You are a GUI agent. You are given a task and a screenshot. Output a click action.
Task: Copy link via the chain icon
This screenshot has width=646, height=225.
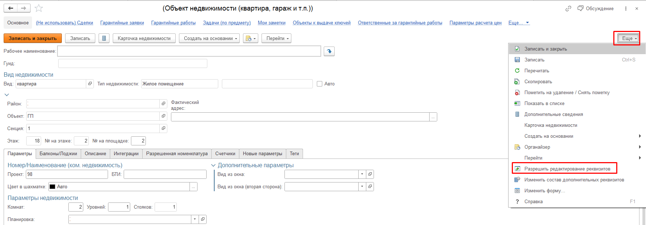(x=568, y=8)
